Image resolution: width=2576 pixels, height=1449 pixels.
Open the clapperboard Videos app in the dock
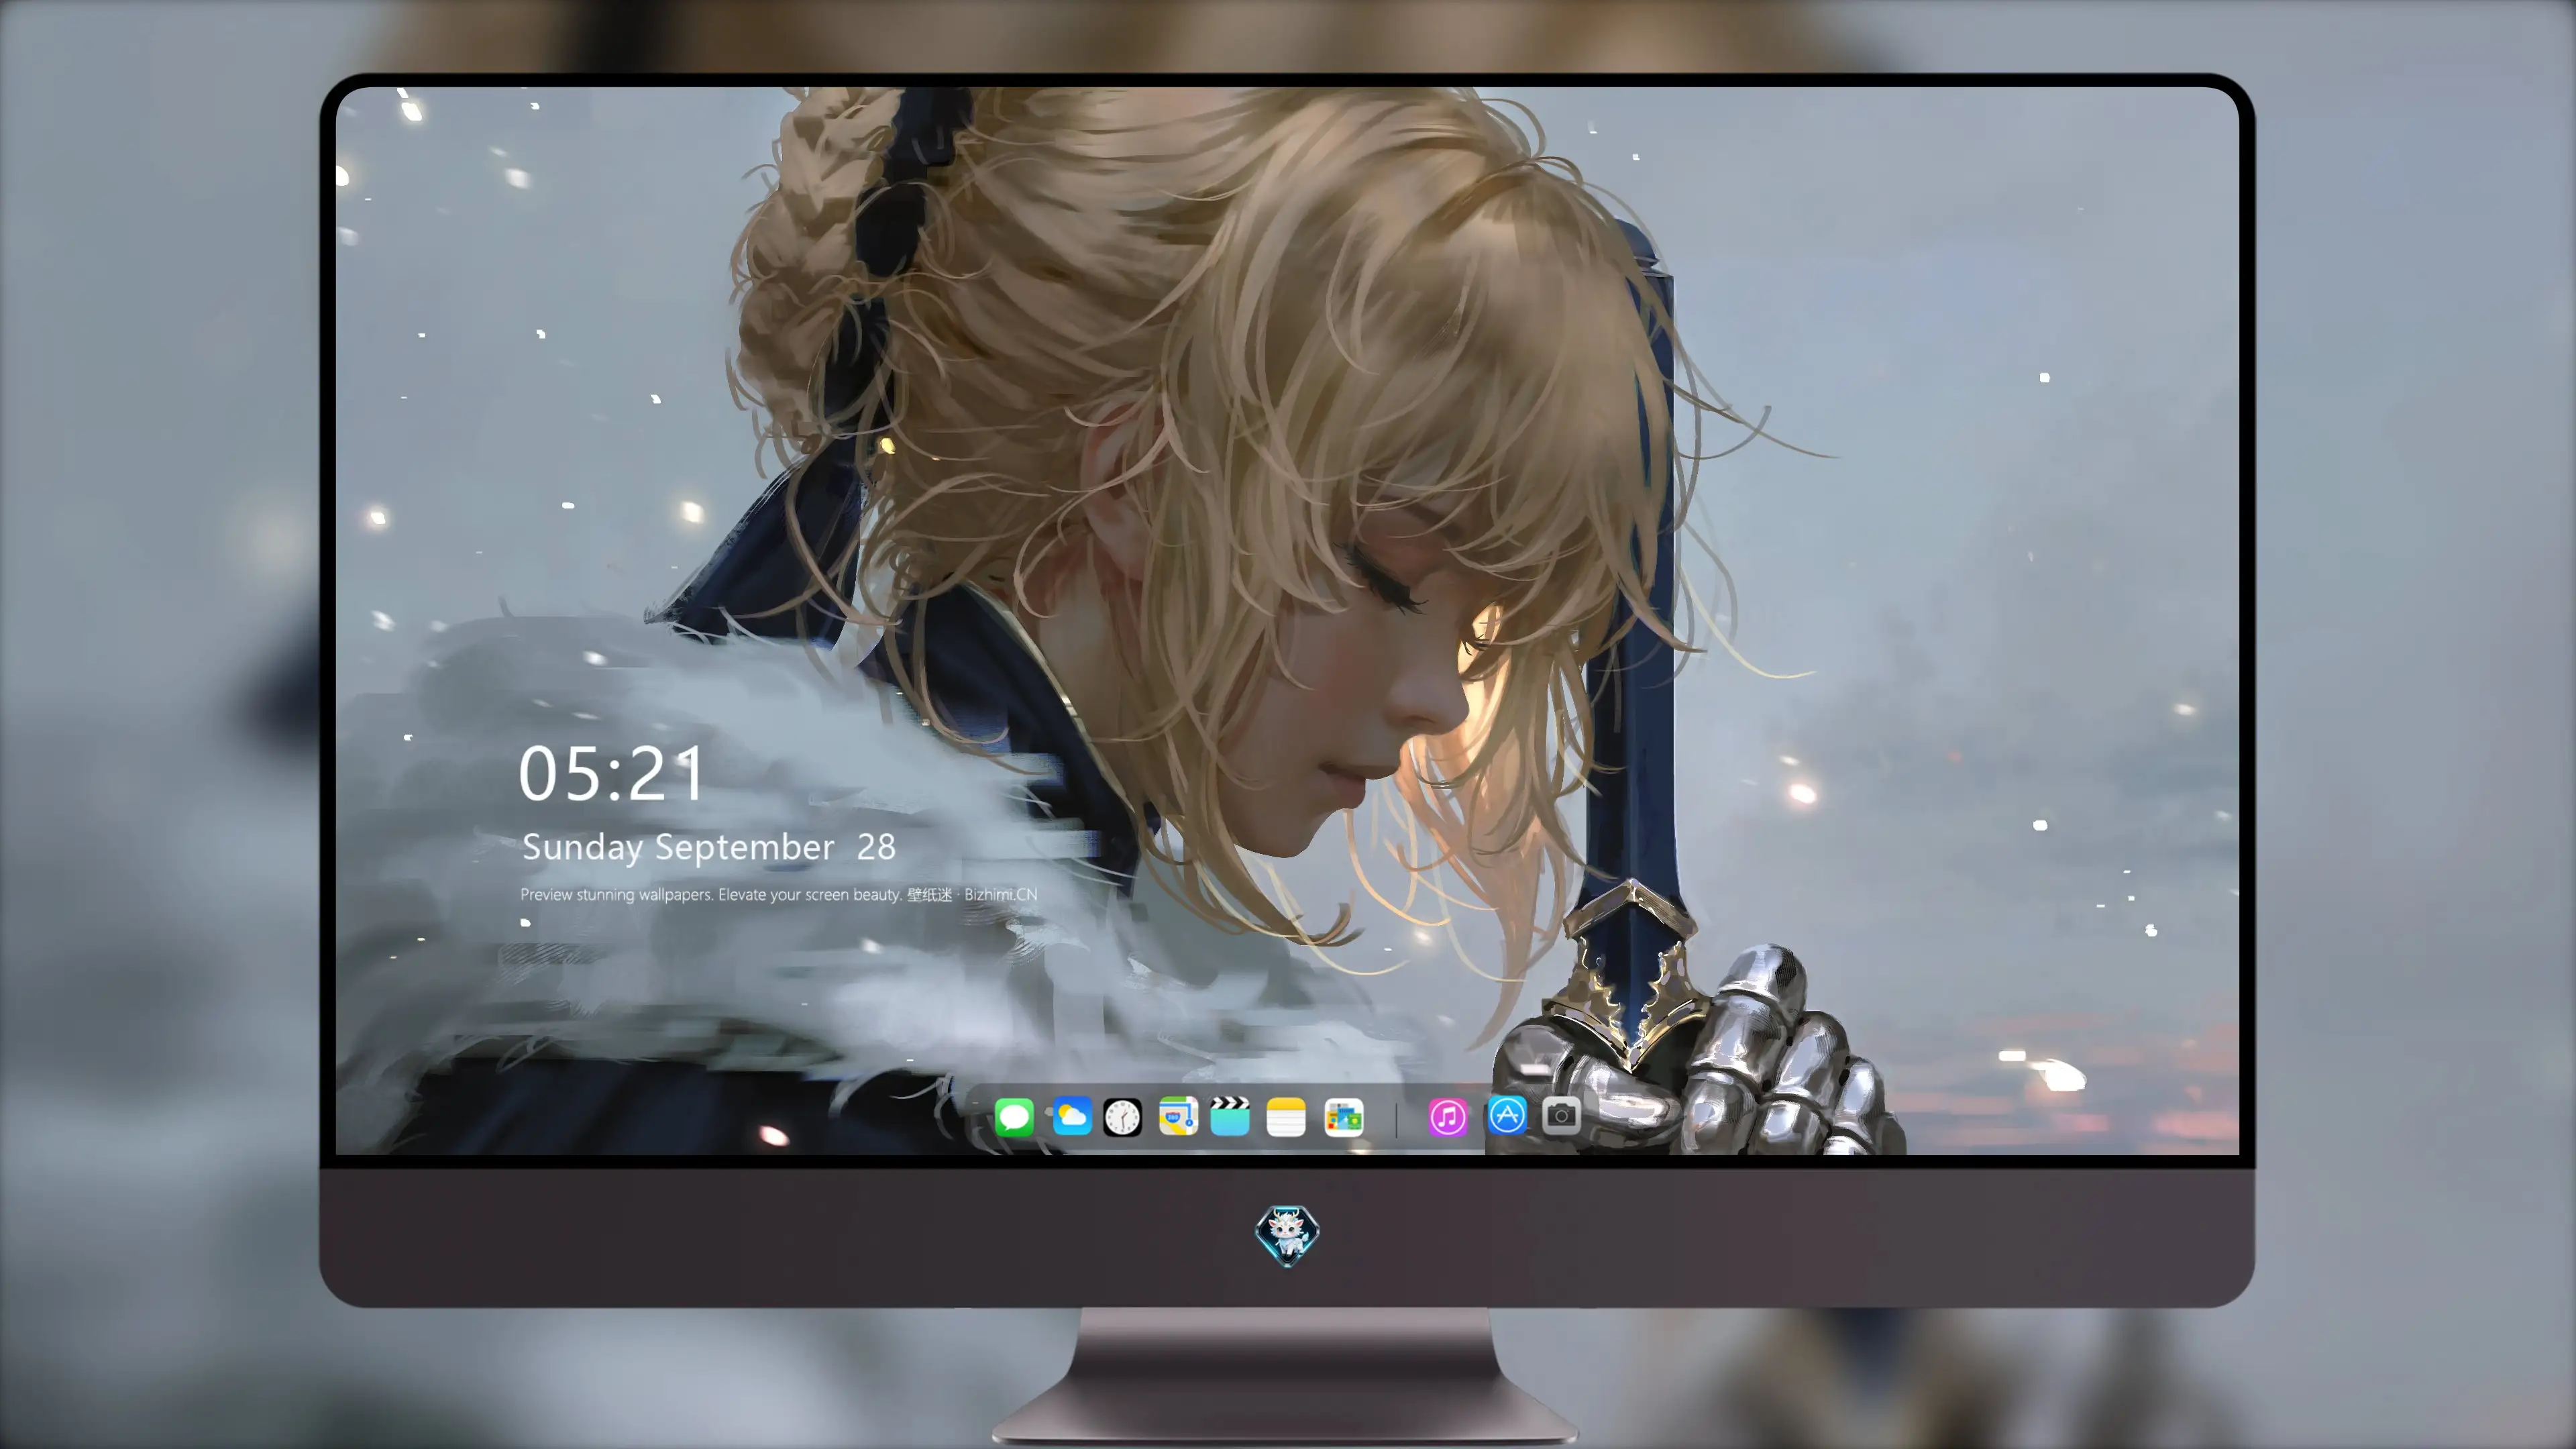pos(1230,1116)
